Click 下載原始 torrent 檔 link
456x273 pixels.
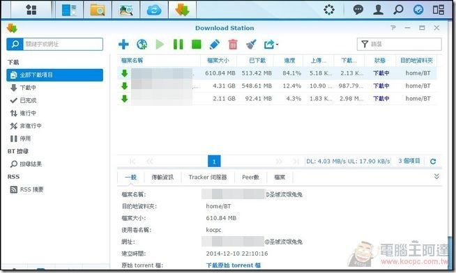click(234, 265)
